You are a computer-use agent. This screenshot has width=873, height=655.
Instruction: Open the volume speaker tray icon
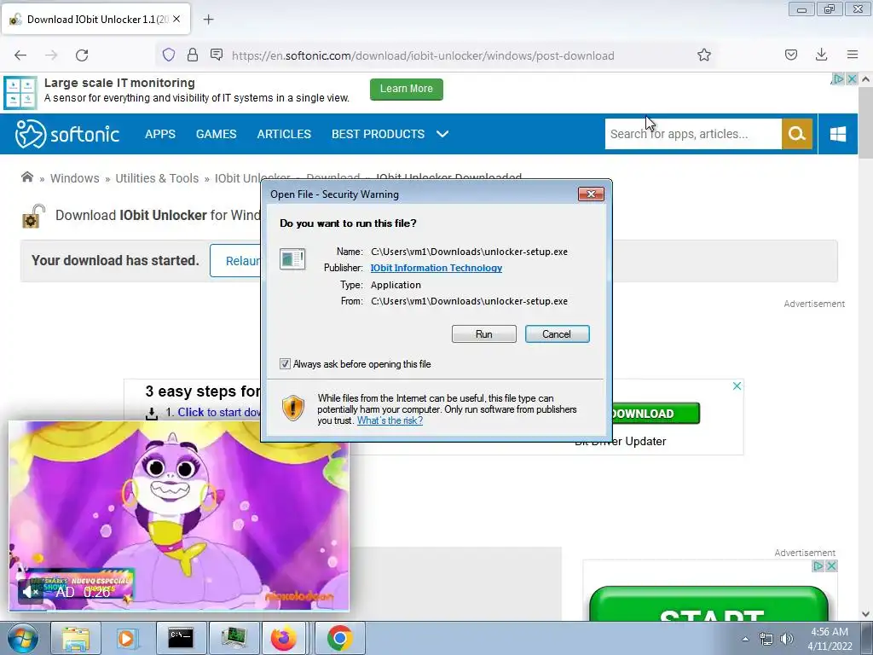tap(786, 639)
